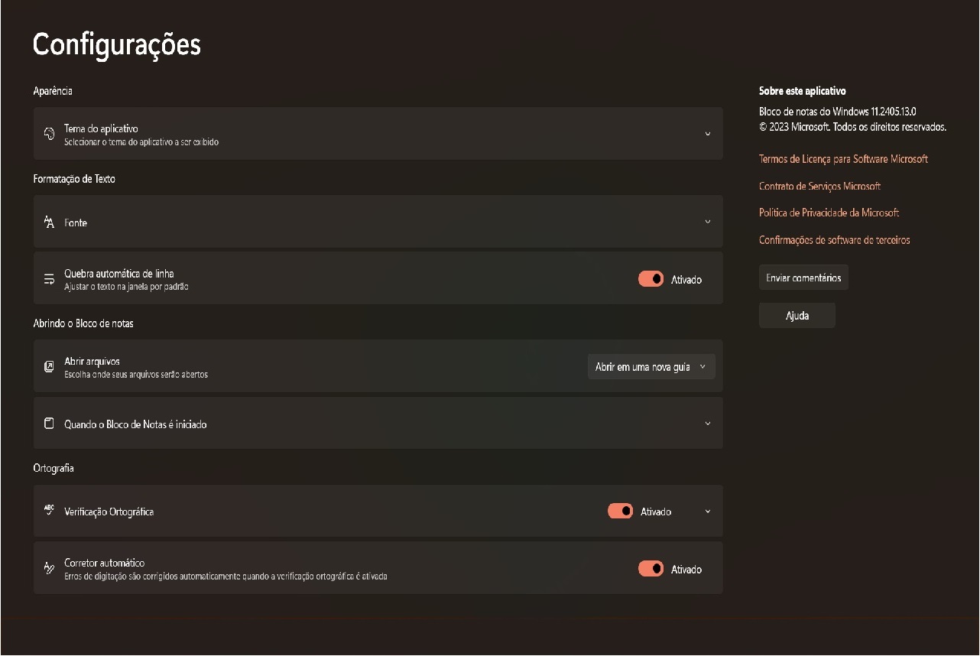Click 'Quando o Bloco de Notas é iniciado' text
The width and height of the screenshot is (980, 656).
(x=135, y=424)
